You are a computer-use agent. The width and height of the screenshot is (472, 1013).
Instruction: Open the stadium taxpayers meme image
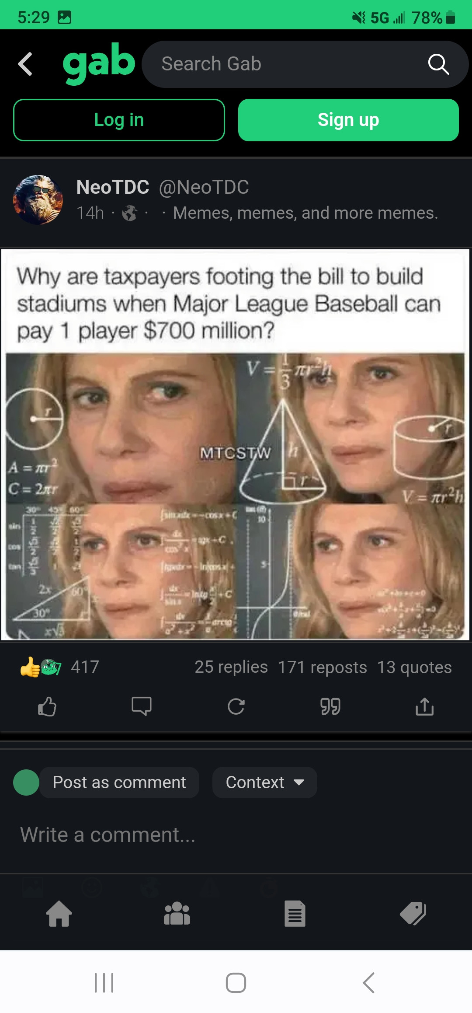[235, 445]
